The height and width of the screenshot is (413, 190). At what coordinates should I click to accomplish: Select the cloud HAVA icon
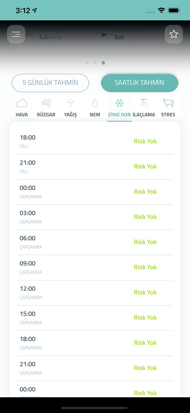pos(22,103)
